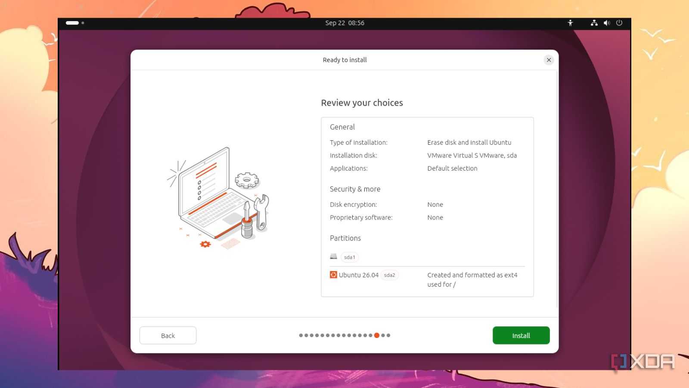689x388 pixels.
Task: Open the accessibility menu in top bar
Action: 570,23
